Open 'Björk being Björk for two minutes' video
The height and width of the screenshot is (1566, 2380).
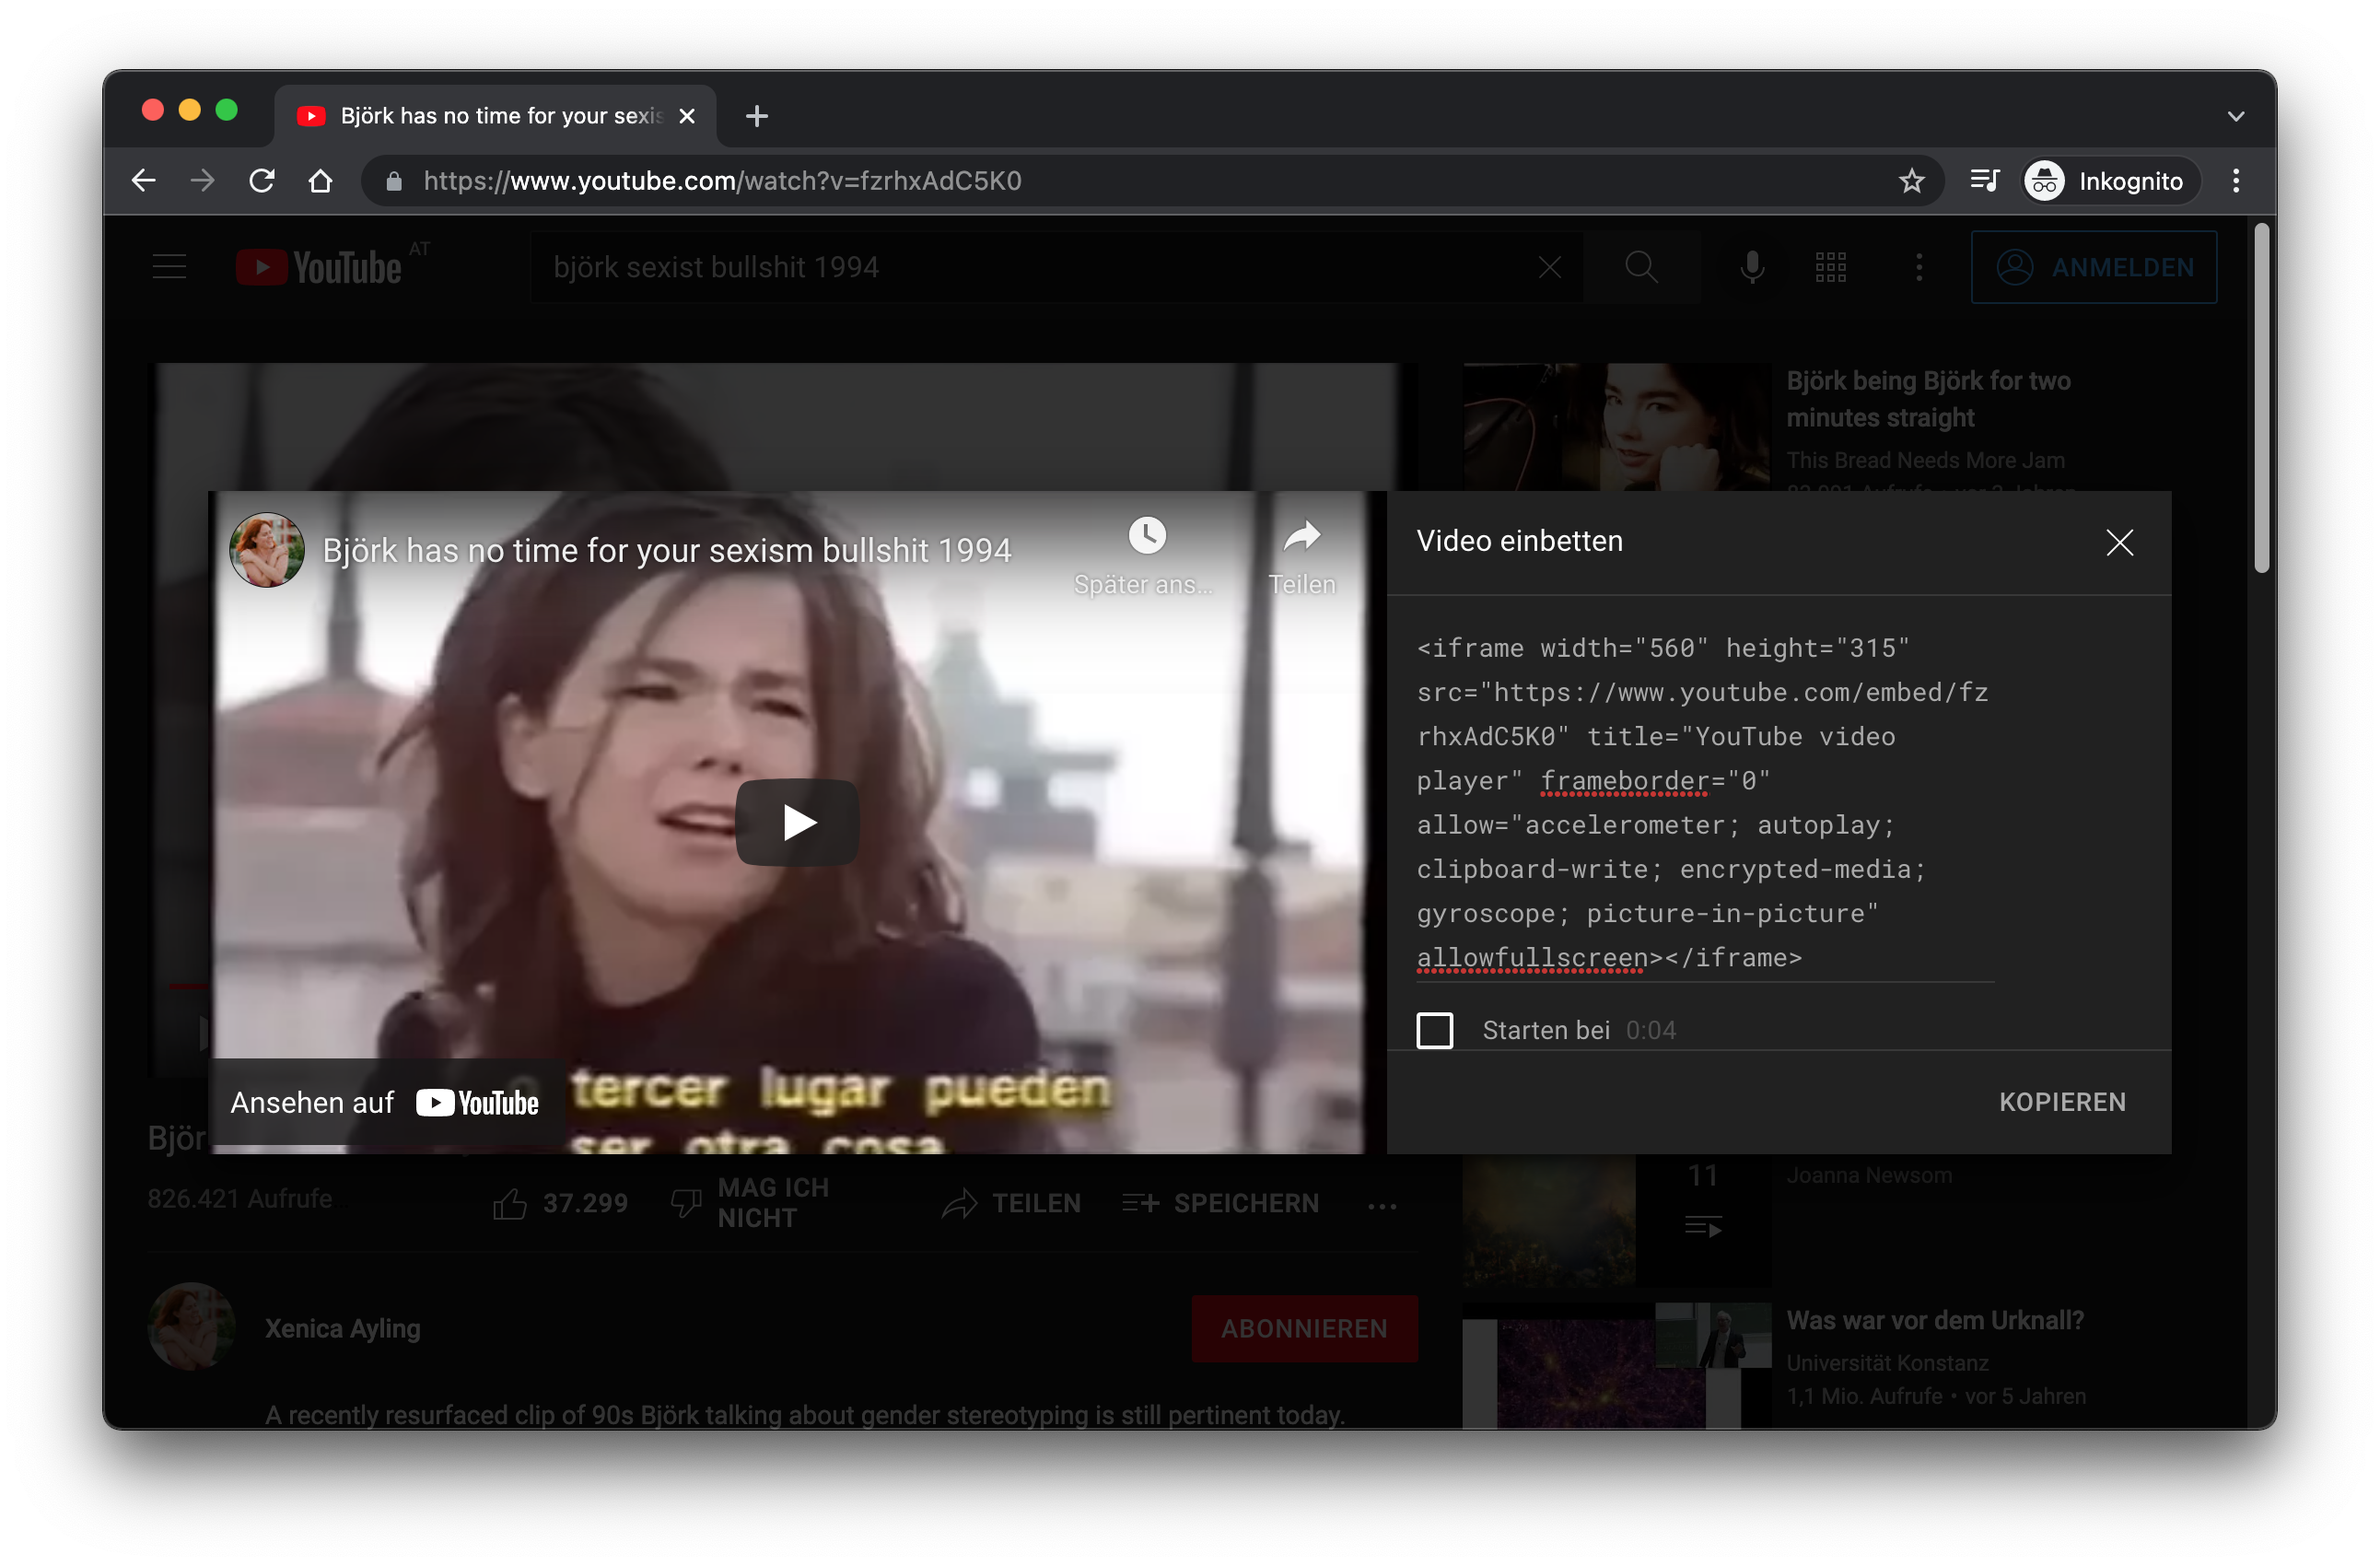tap(1927, 399)
